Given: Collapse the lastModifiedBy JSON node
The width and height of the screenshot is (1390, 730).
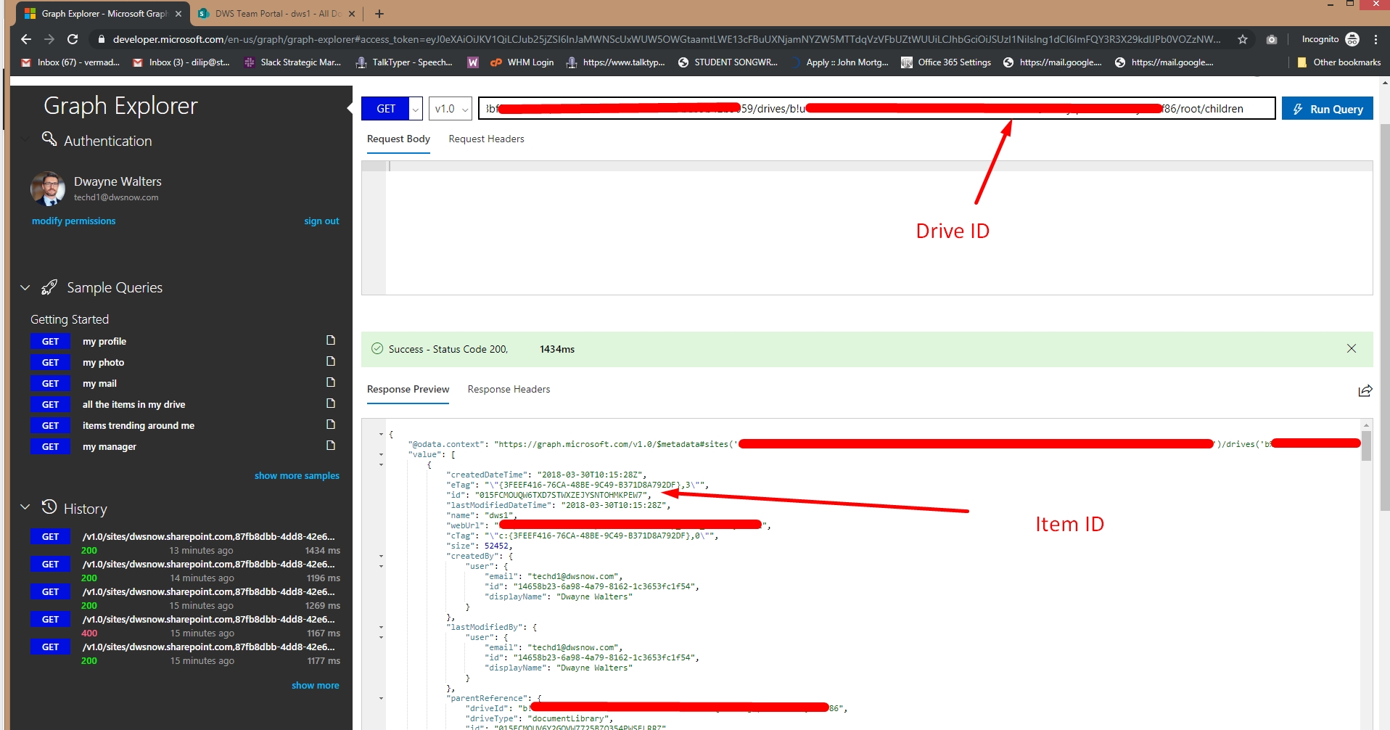Looking at the screenshot, I should (381, 627).
